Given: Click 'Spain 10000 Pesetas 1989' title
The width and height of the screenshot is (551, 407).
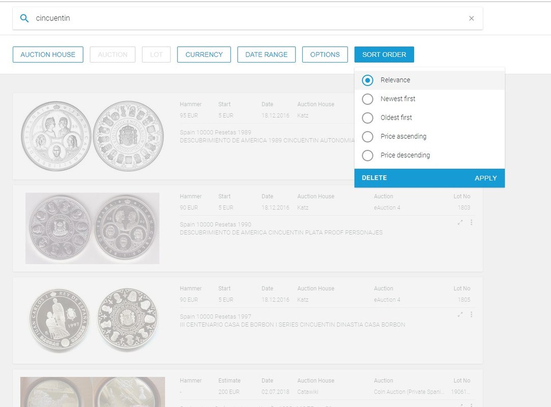Looking at the screenshot, I should pyautogui.click(x=215, y=132).
